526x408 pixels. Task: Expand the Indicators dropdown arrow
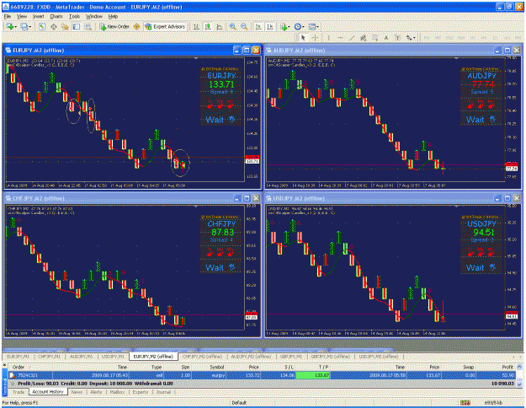point(290,27)
